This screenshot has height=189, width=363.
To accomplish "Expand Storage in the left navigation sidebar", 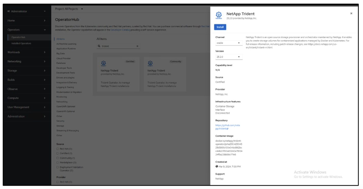I will [x=27, y=71].
